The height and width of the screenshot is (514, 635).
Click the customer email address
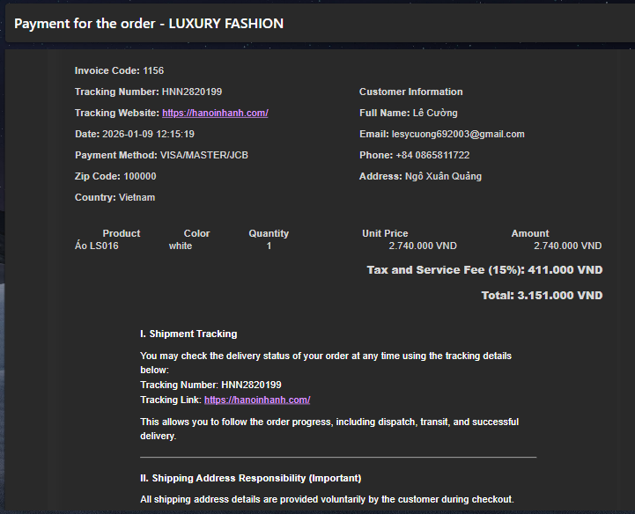click(457, 134)
